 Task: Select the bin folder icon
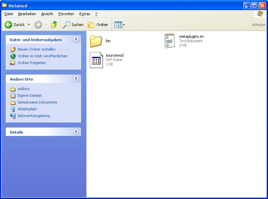(96, 41)
